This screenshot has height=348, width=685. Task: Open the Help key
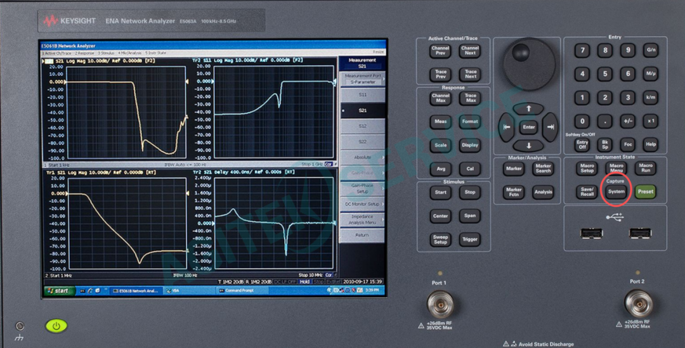tap(651, 145)
